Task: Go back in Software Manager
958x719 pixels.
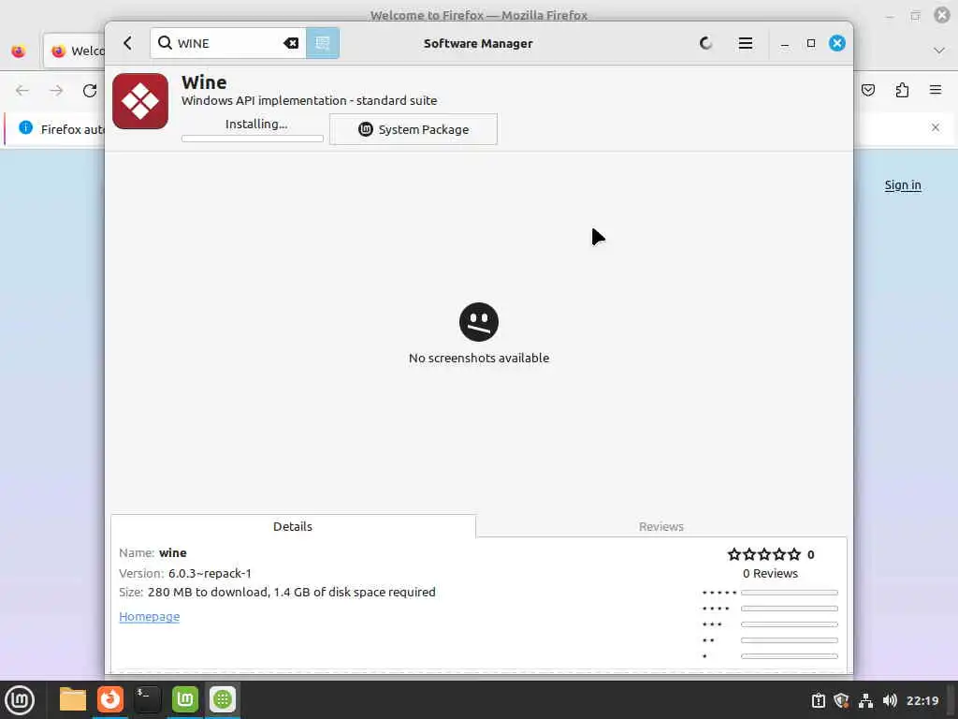Action: click(127, 43)
